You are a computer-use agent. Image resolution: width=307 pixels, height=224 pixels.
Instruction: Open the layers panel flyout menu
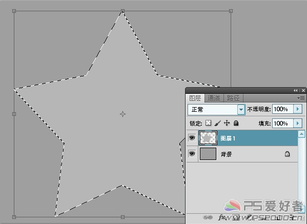click(x=301, y=98)
